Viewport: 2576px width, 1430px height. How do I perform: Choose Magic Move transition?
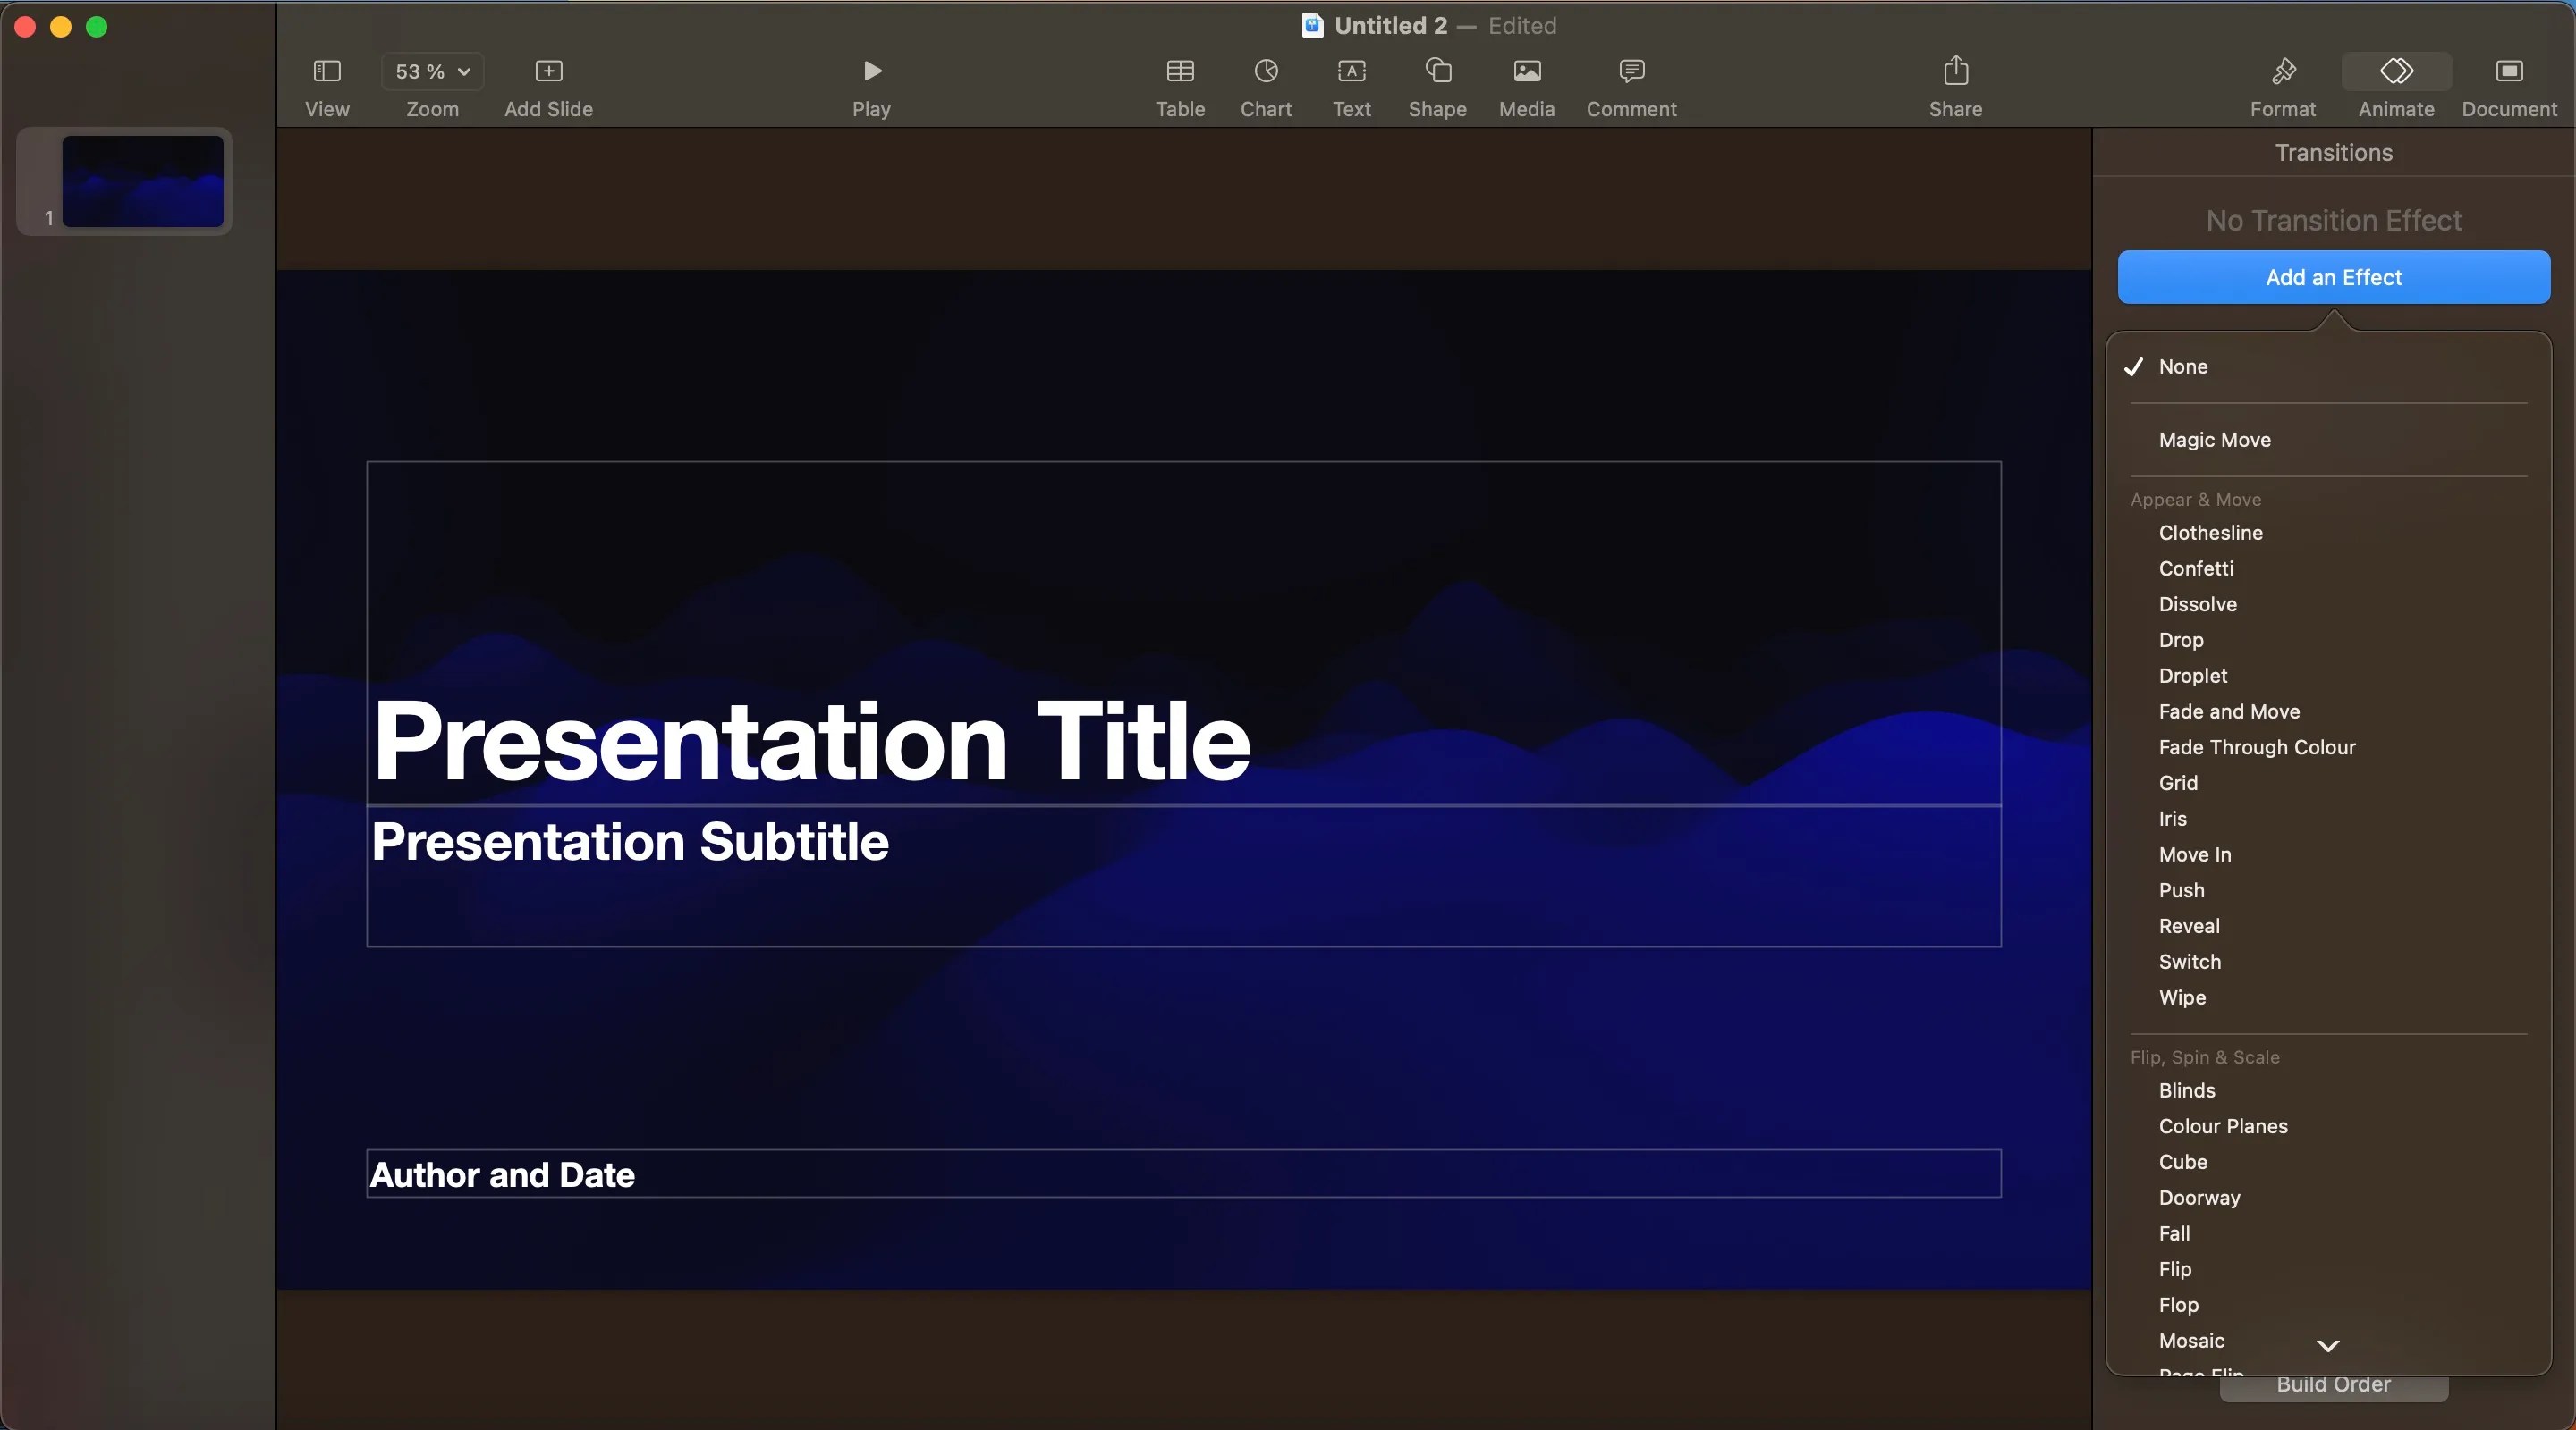click(2214, 441)
